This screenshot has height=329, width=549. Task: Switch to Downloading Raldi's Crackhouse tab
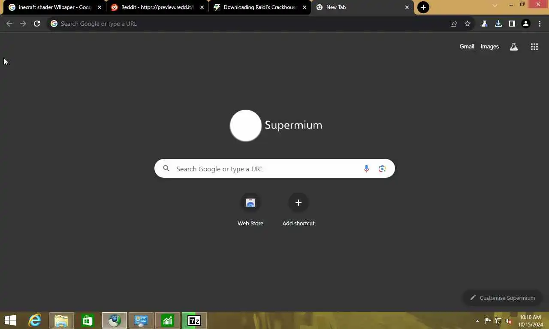[x=260, y=7]
